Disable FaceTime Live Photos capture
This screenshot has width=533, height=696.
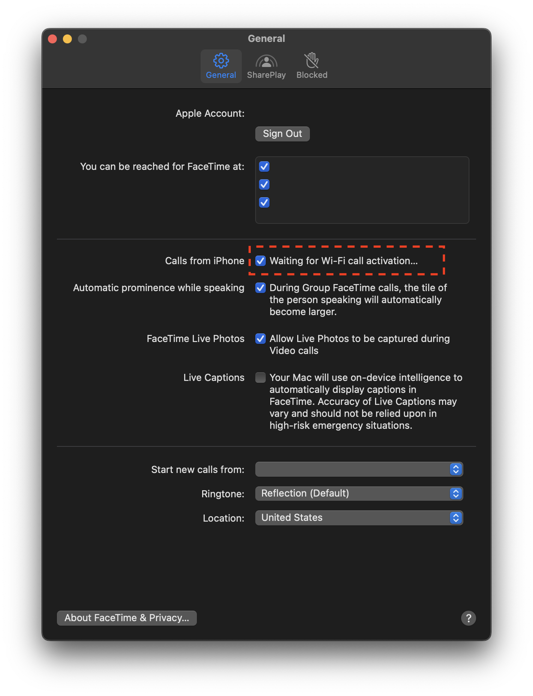(261, 339)
